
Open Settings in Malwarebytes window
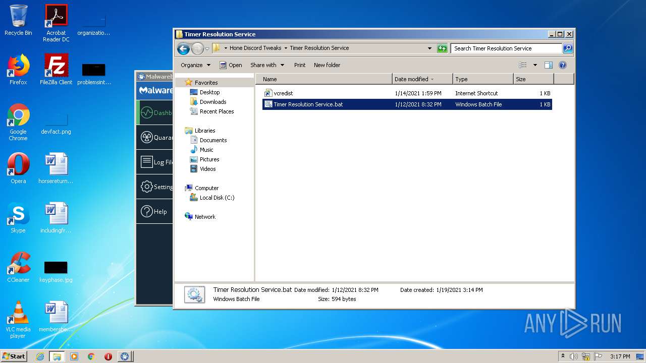coord(155,187)
